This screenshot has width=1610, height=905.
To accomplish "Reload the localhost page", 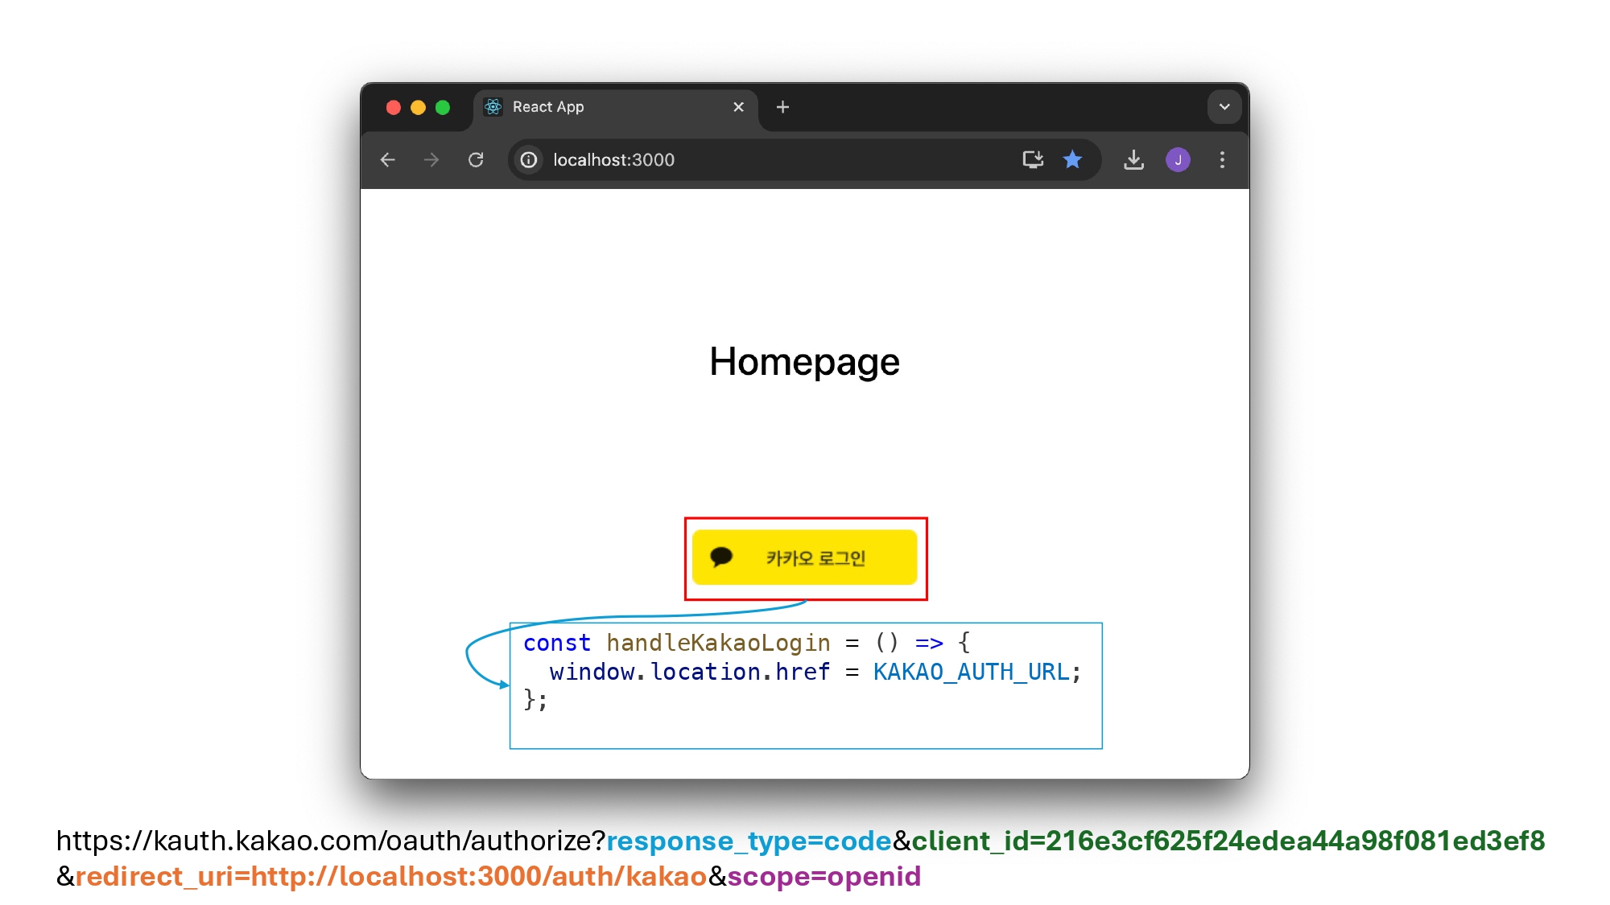I will [476, 160].
